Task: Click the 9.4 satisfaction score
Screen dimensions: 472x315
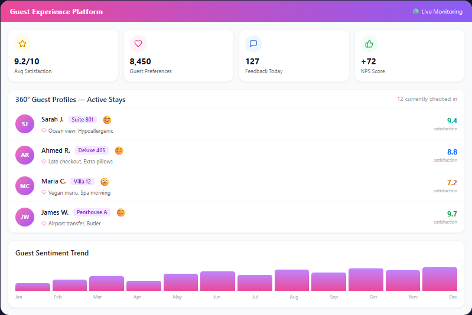Action: (452, 120)
